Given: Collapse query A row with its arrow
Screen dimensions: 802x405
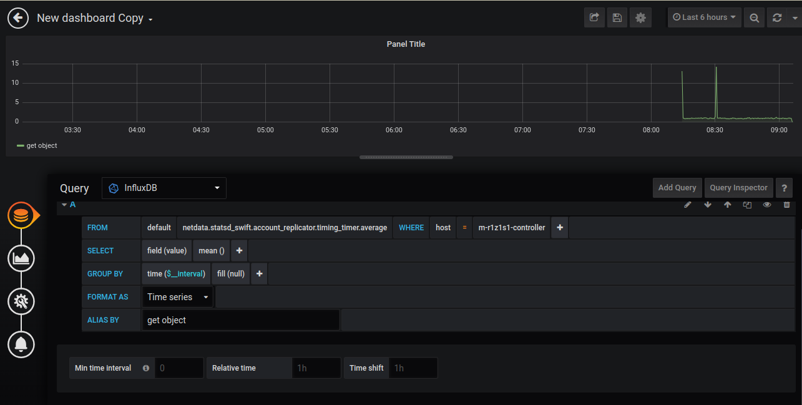Looking at the screenshot, I should (x=64, y=205).
